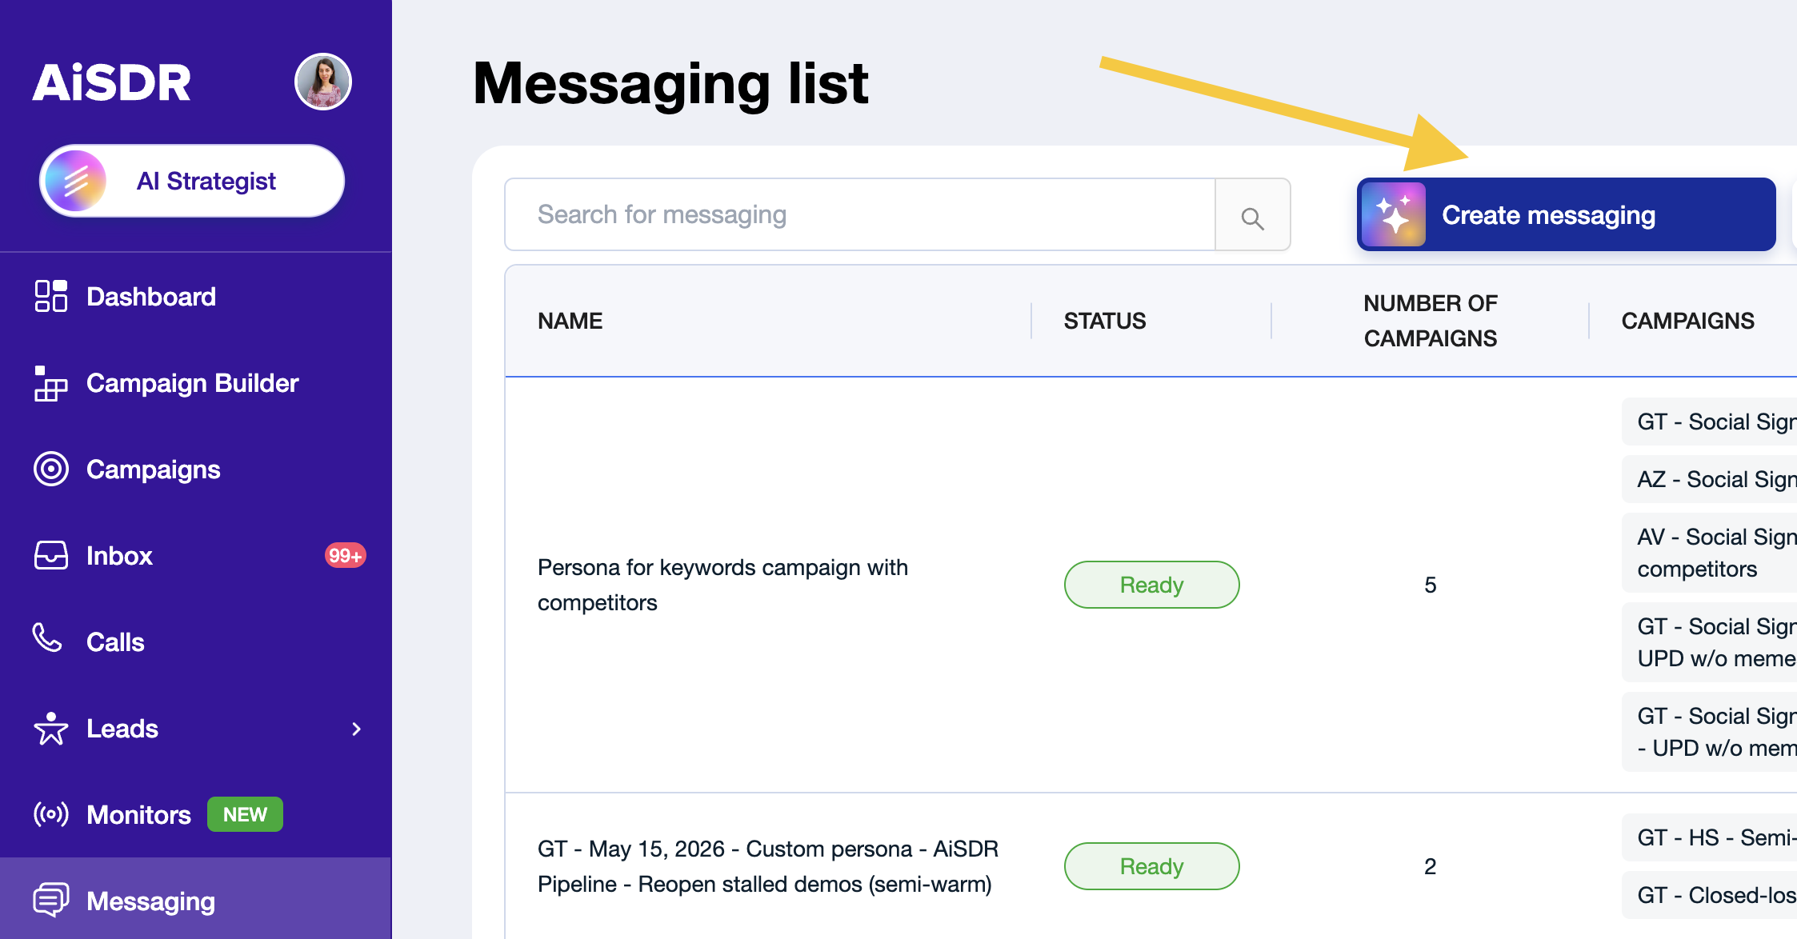Click the search magnifier icon
Screen dimensions: 1797x939
(1252, 218)
